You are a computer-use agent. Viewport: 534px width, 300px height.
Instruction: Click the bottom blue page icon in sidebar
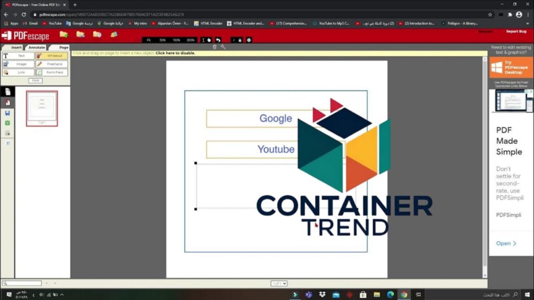tap(7, 144)
